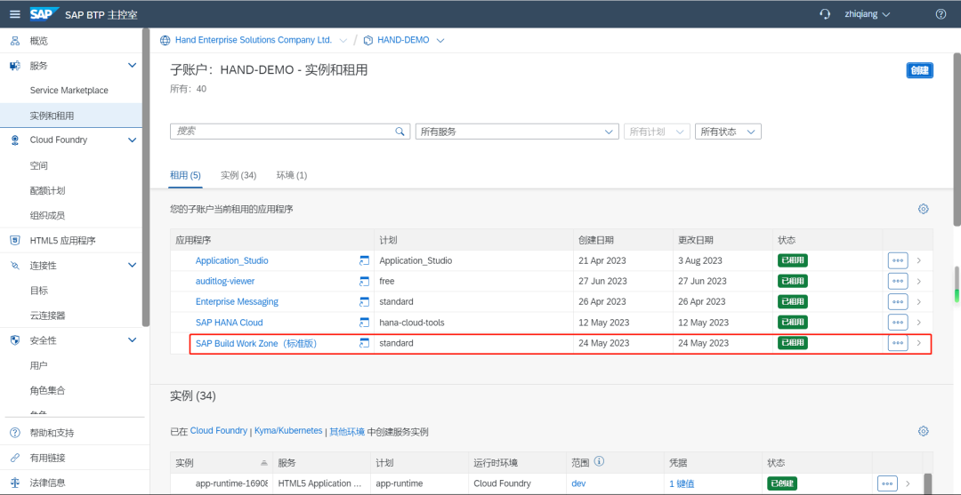Launch SAP HANA Cloud via its open-app icon

point(364,323)
